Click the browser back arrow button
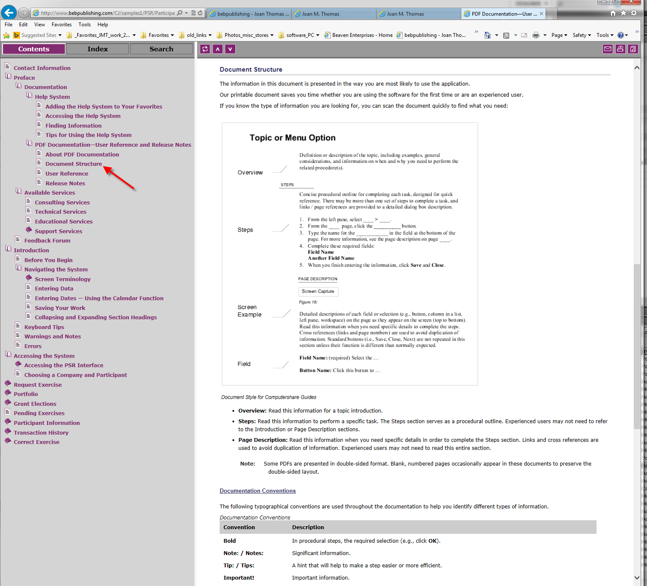647x586 pixels. [x=9, y=13]
